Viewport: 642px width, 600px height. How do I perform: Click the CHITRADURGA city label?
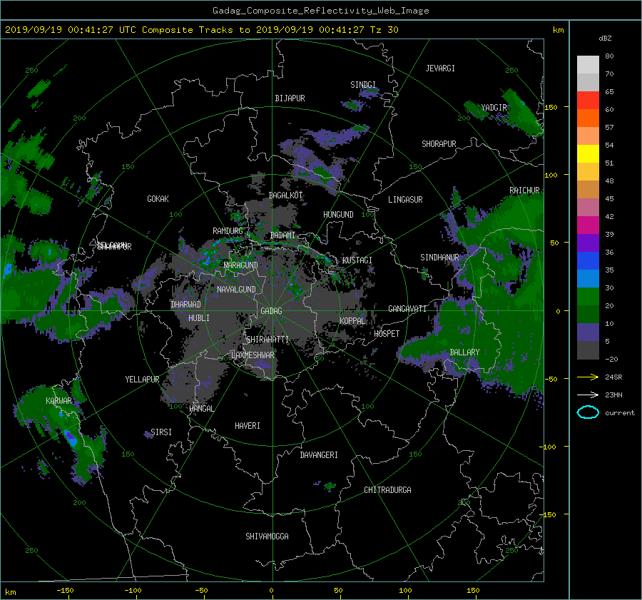pos(387,490)
